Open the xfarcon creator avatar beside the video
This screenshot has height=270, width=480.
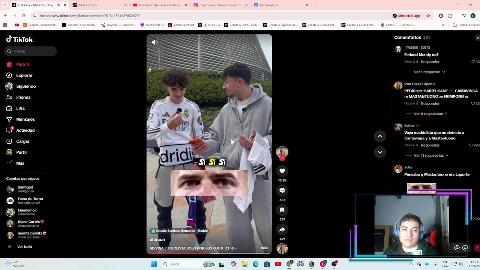pos(282,151)
